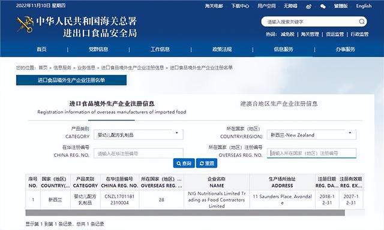Click the 产品类别 CATEGORY column header
384x230 pixels.
pos(85,182)
